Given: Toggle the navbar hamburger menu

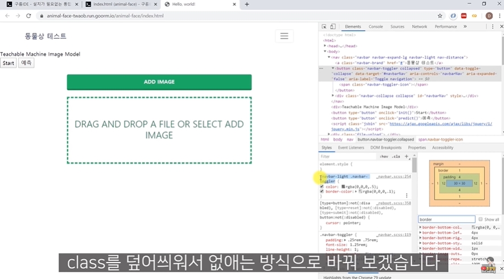Looking at the screenshot, I should pos(284,36).
